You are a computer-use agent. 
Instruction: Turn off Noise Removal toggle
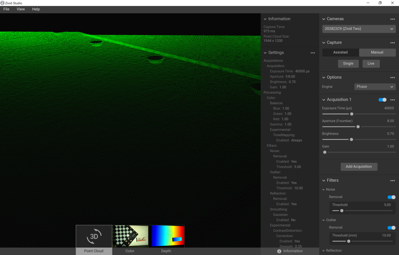point(391,197)
